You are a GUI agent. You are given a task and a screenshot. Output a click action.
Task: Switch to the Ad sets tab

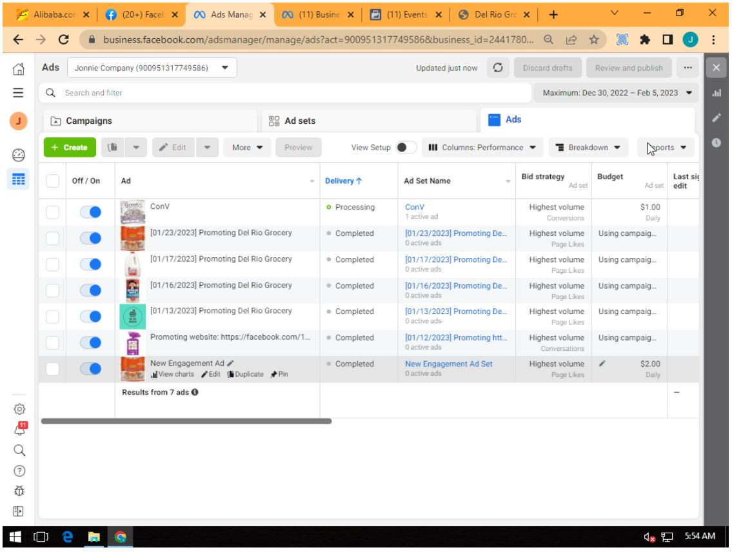pyautogui.click(x=370, y=121)
